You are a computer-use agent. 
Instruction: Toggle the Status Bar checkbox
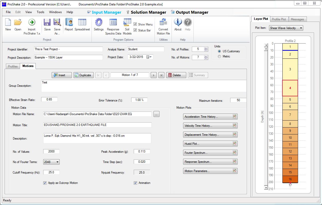[x=135, y=30]
